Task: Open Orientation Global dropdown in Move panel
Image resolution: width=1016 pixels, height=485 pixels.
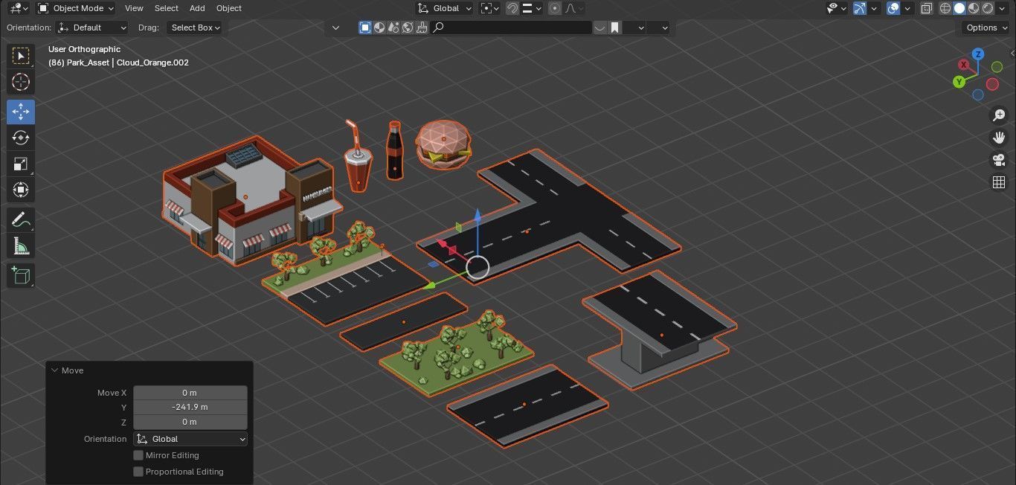Action: (x=190, y=439)
